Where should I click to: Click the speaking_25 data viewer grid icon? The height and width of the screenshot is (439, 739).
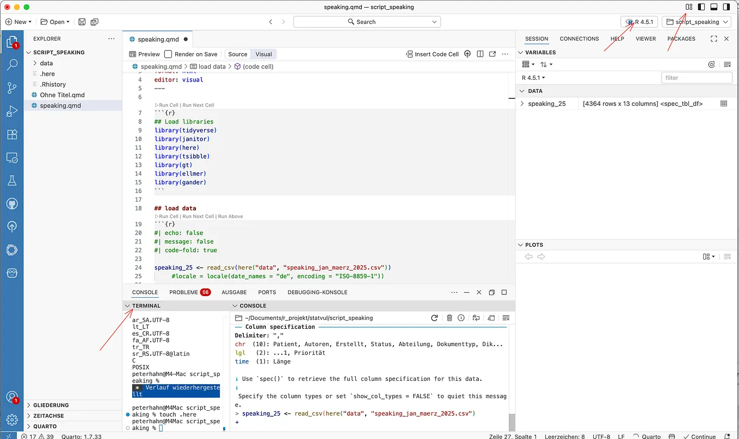(725, 103)
